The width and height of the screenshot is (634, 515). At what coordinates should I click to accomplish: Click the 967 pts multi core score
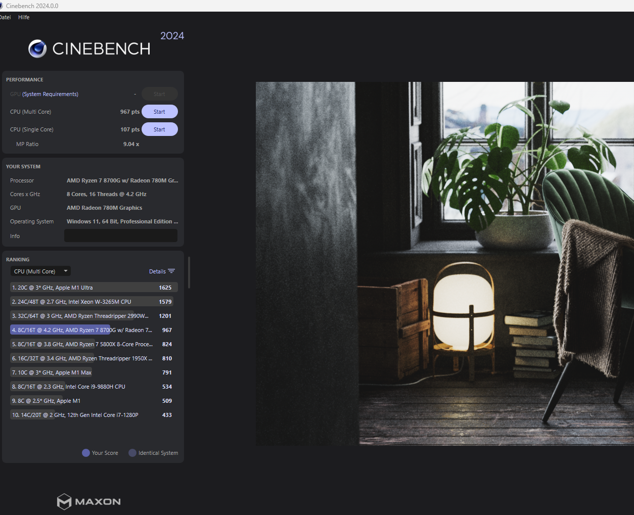(130, 112)
